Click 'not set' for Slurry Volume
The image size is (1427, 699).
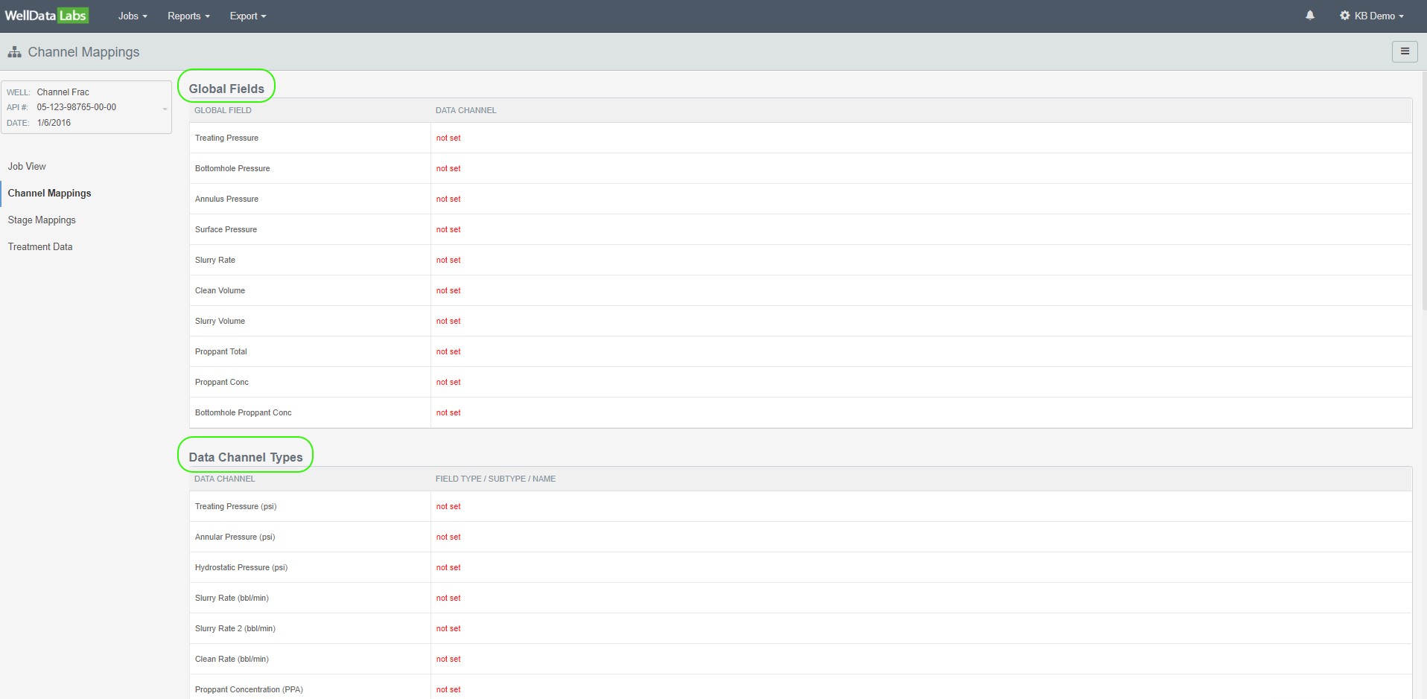448,321
